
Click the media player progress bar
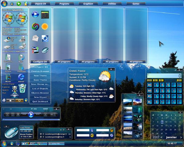pyautogui.click(x=31, y=119)
